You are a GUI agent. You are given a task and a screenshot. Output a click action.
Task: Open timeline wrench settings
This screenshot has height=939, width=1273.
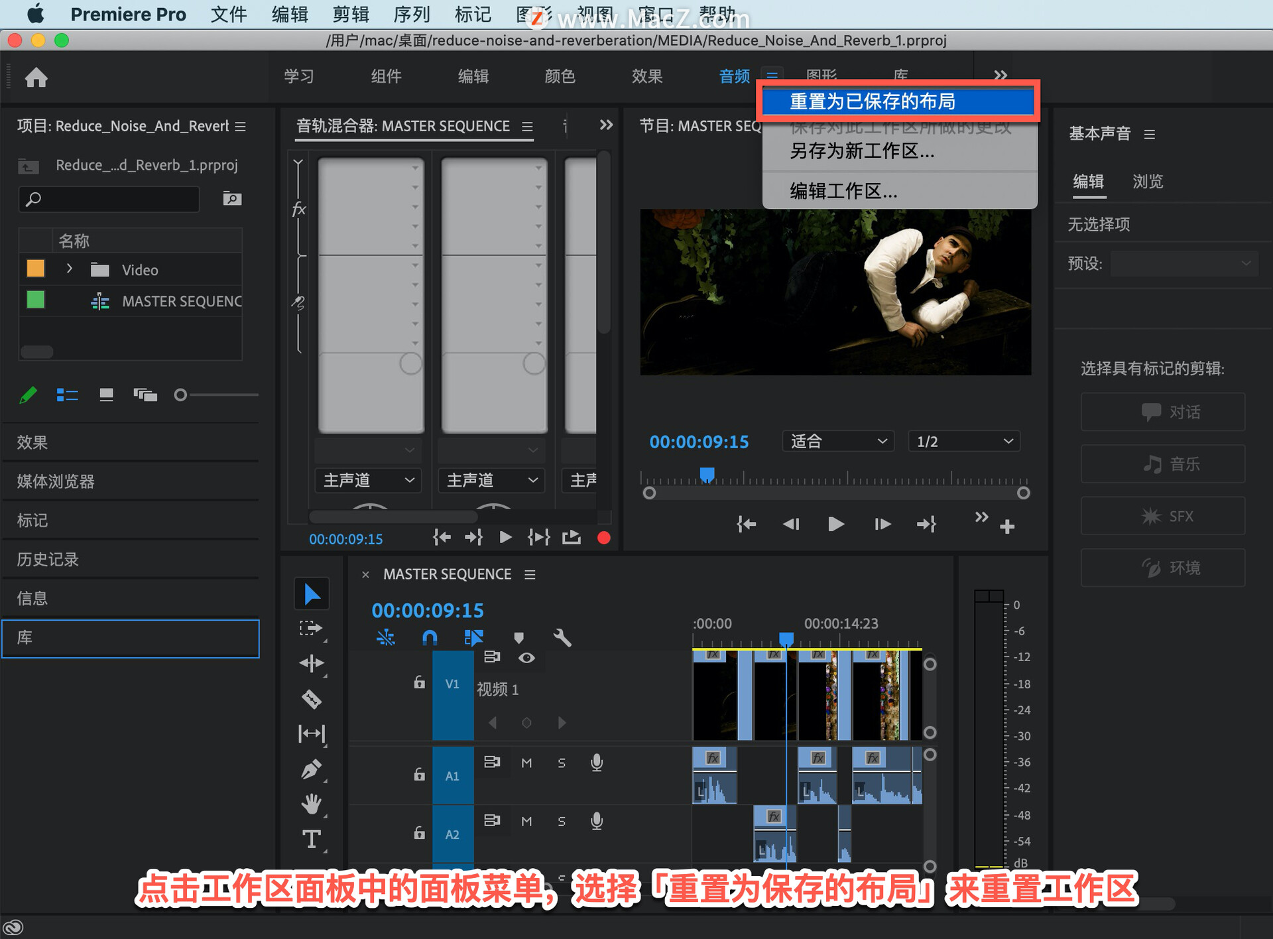(x=562, y=638)
